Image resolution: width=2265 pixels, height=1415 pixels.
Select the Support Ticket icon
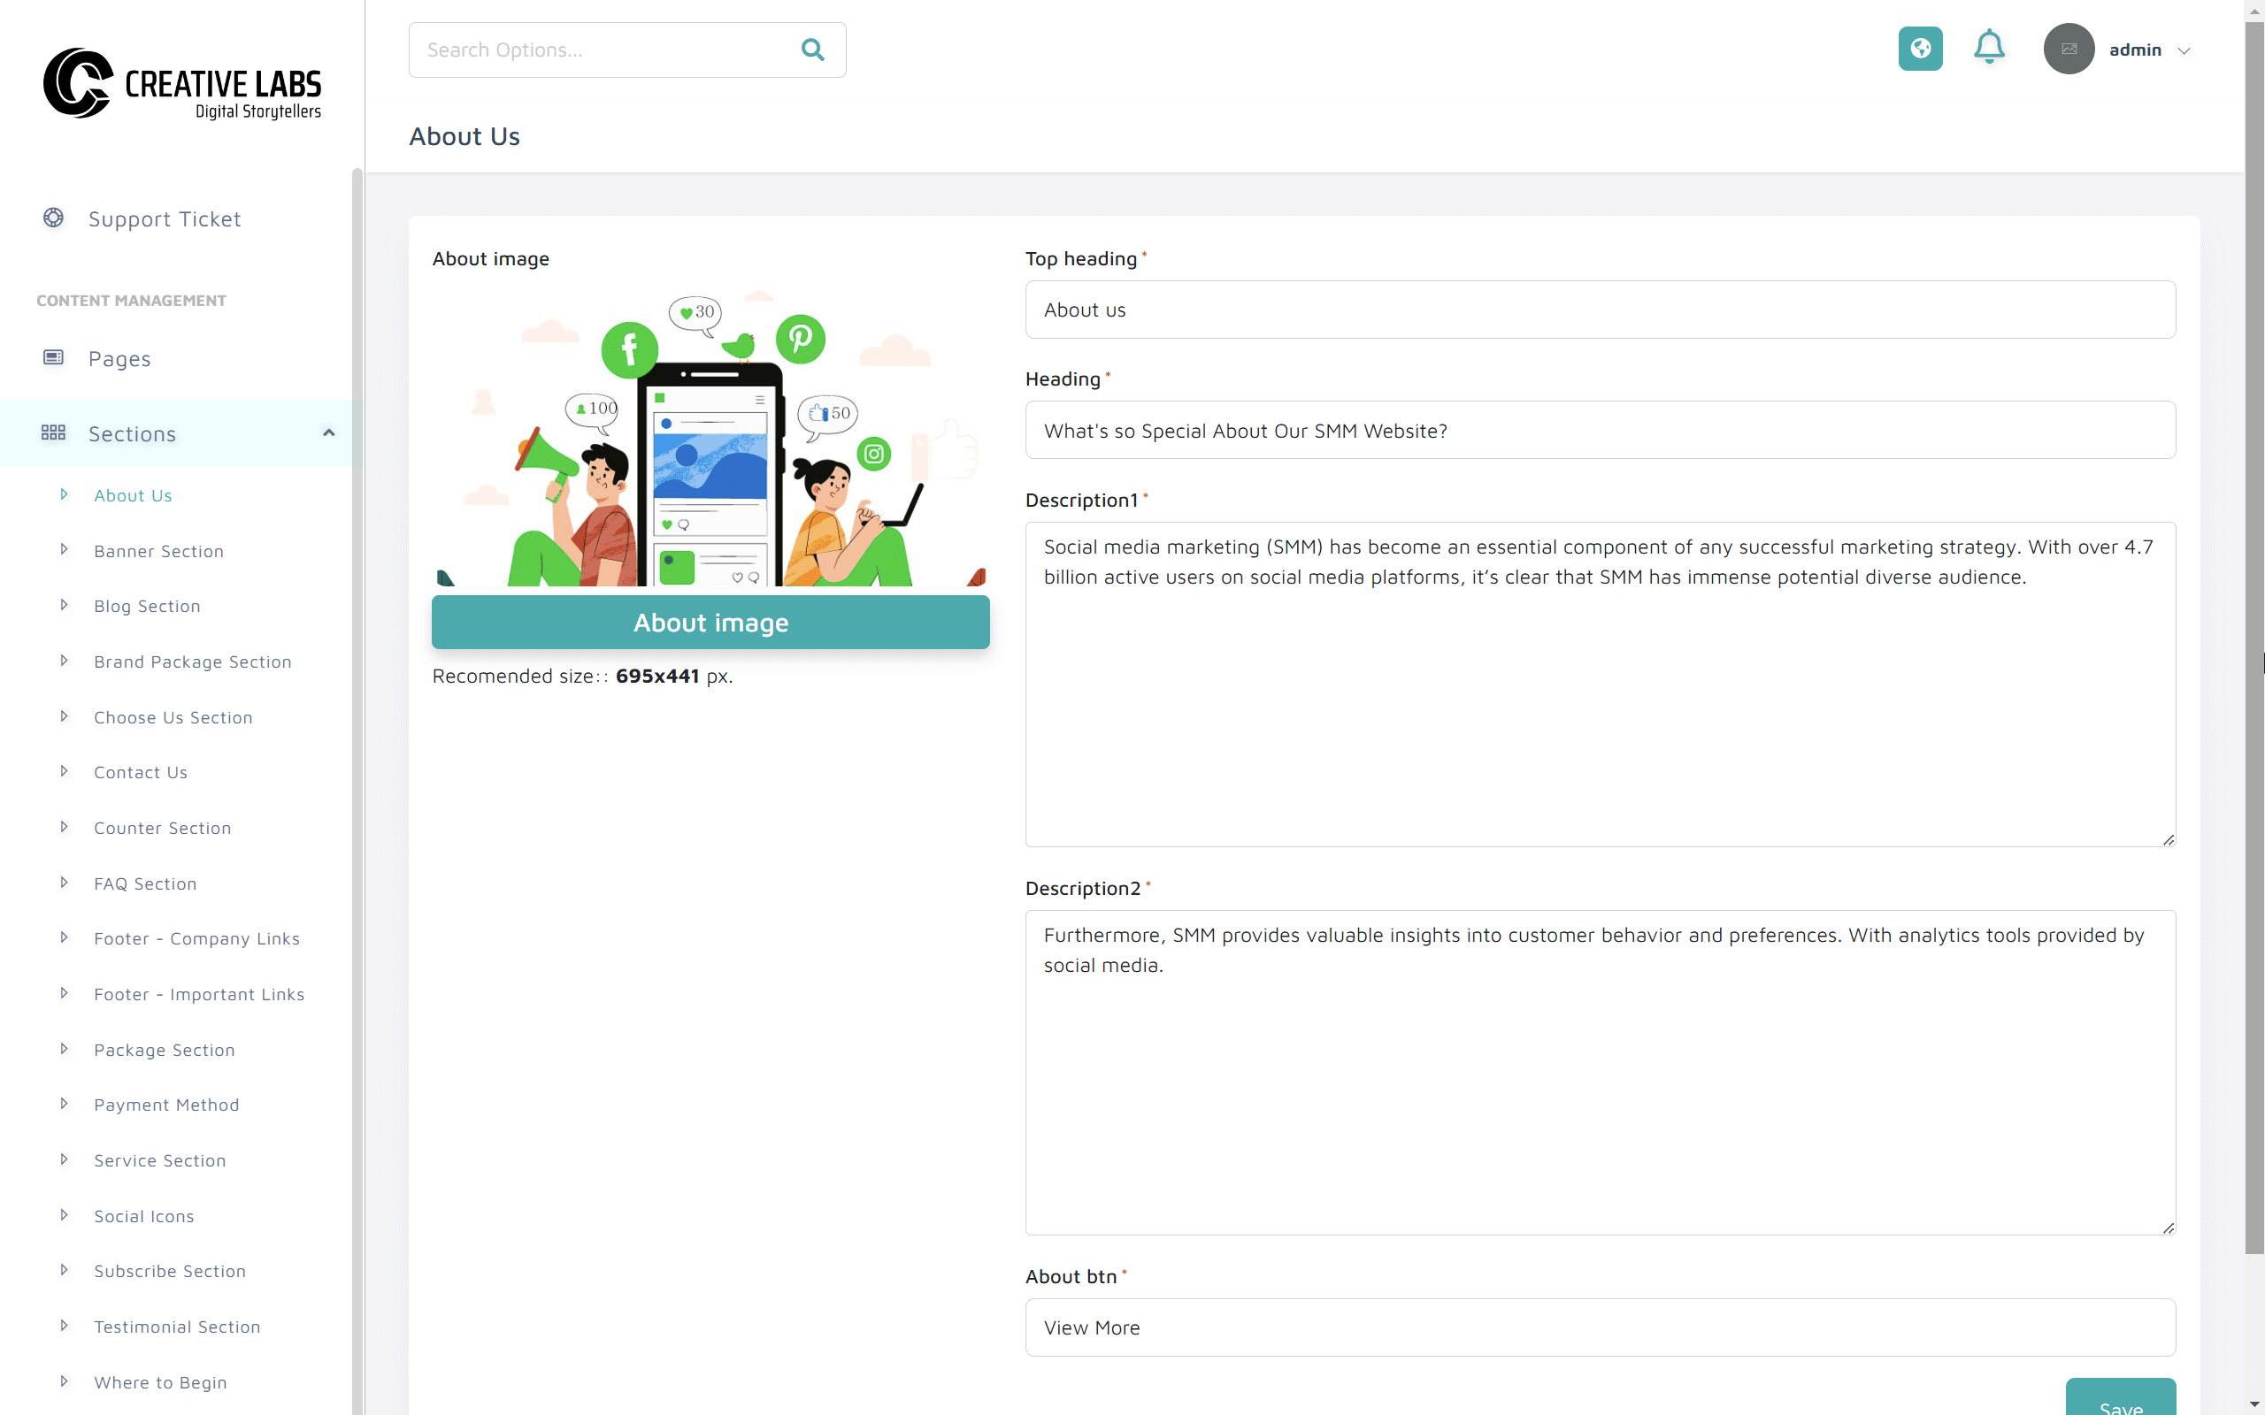click(x=53, y=218)
